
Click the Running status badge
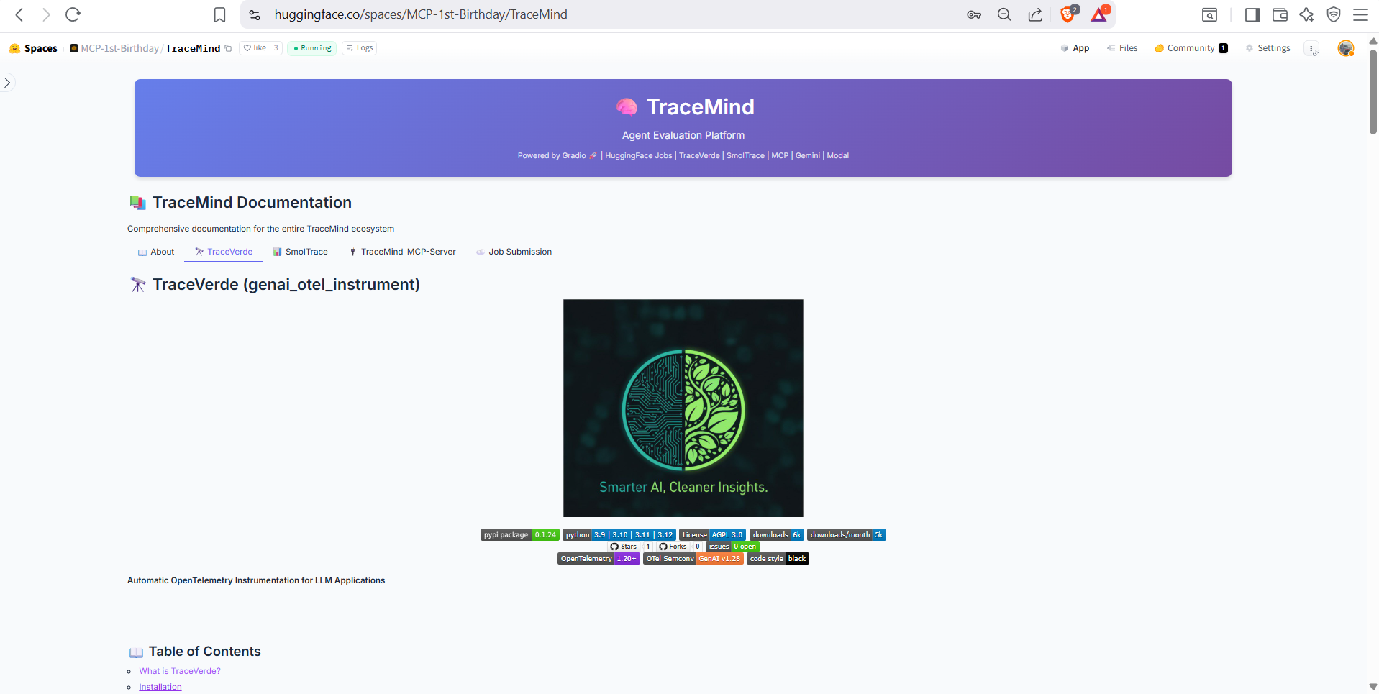[x=312, y=48]
